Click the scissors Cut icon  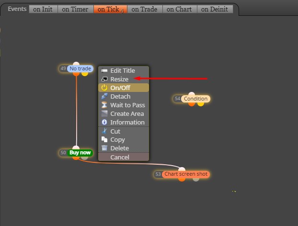tap(104, 131)
